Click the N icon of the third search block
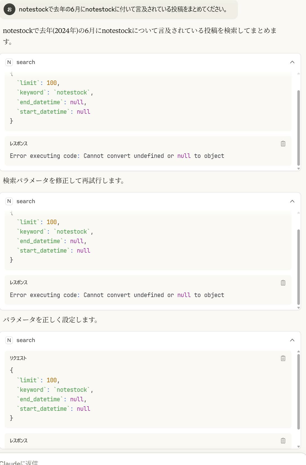The height and width of the screenshot is (465, 306). coord(9,340)
